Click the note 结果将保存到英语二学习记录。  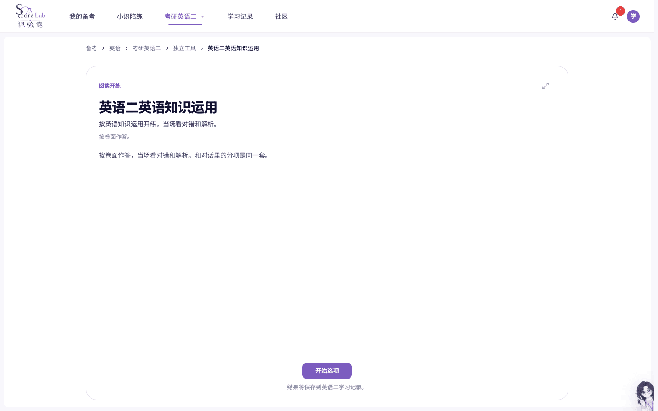click(327, 387)
